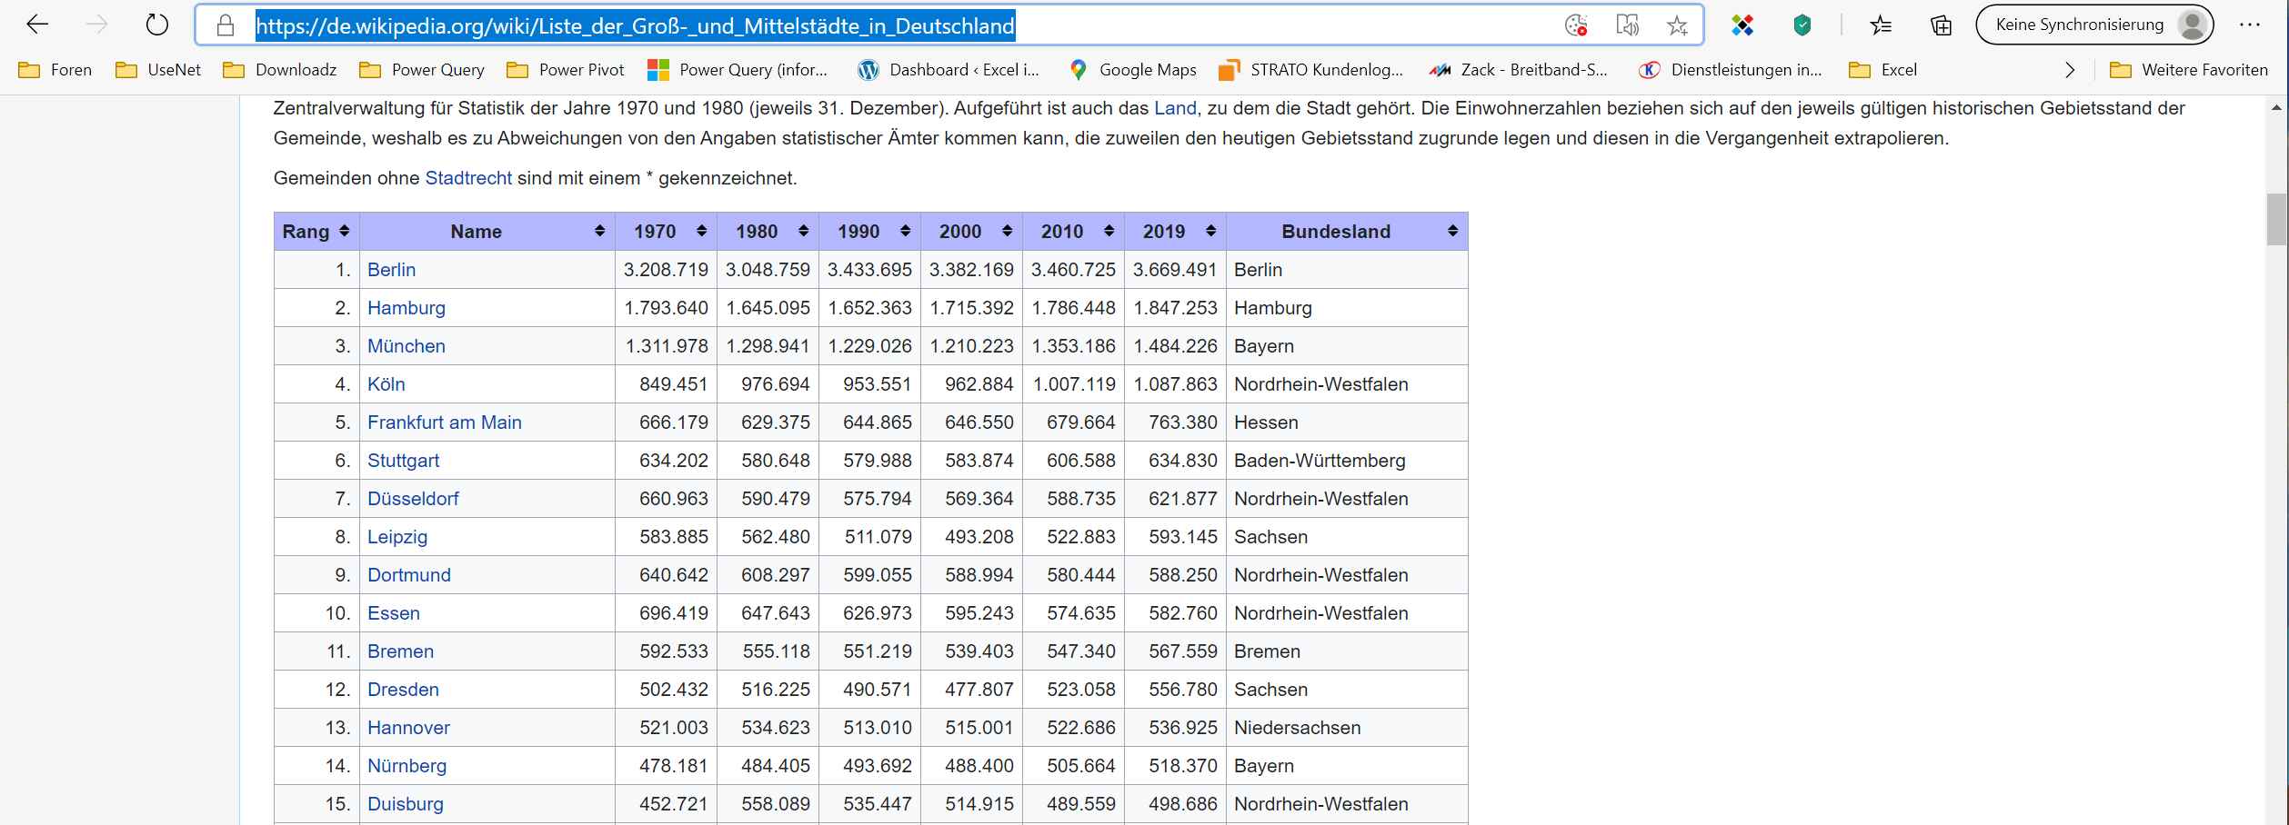Select Baden-Württemberg cell text
Viewport: 2289px width, 825px height.
1320,461
